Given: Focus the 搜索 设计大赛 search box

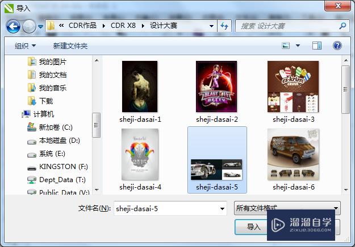Looking at the screenshot, I should [287, 26].
